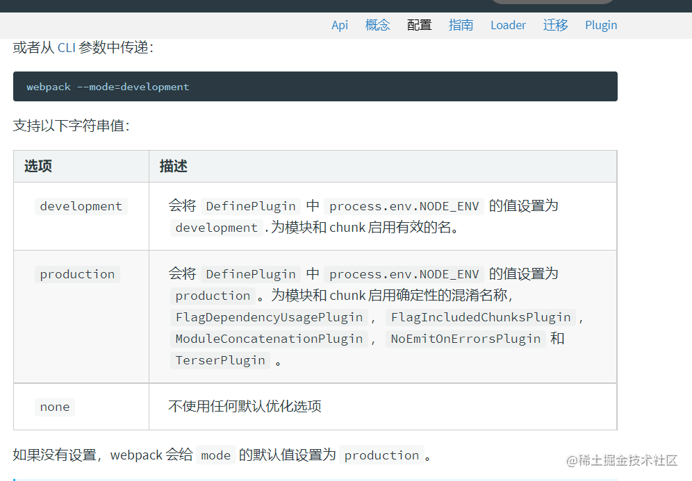Click production code label in last paragraph

(381, 455)
